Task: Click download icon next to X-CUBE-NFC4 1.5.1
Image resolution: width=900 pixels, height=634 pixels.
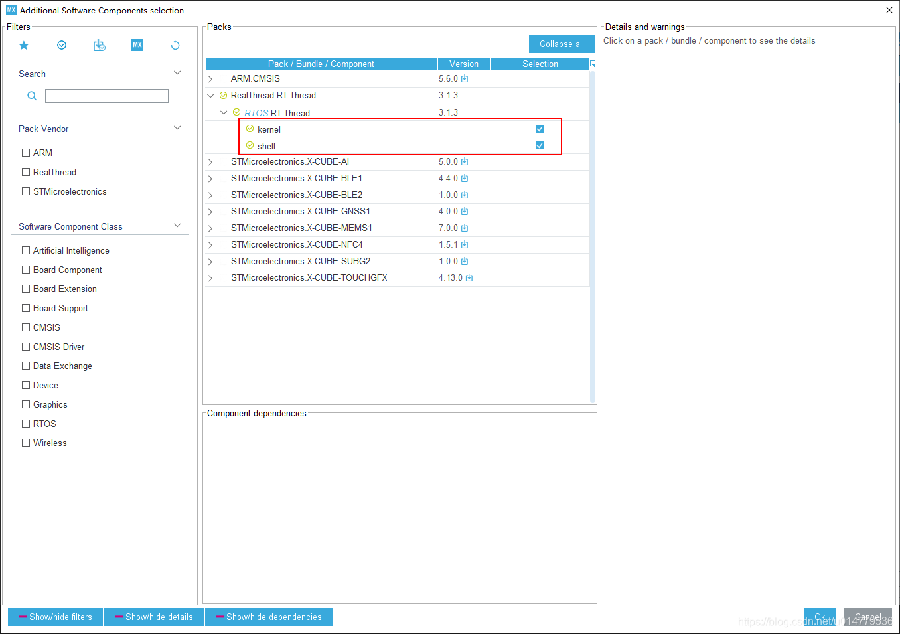Action: pyautogui.click(x=465, y=244)
